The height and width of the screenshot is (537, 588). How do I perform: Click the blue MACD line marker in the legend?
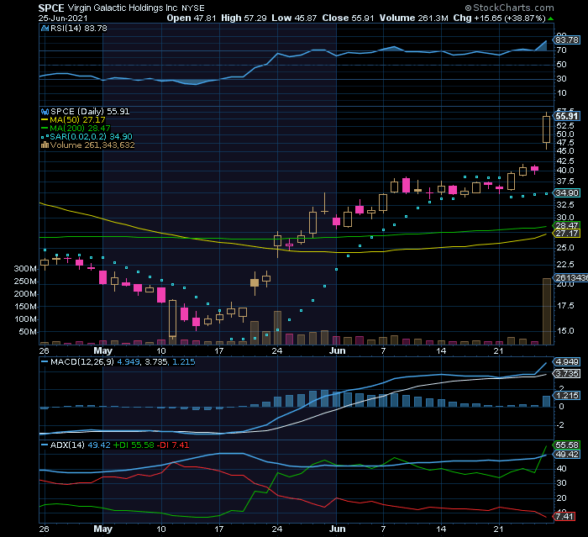point(45,361)
